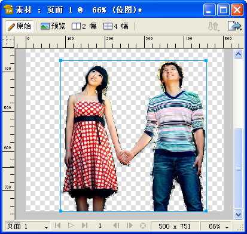Close the 素材 document window
This screenshot has width=247, height=234.
click(x=237, y=10)
